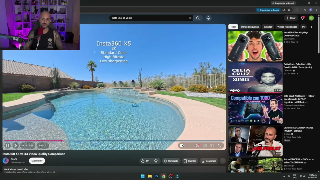Save the video with Guardar
320x180 pixels.
pyautogui.click(x=190, y=161)
